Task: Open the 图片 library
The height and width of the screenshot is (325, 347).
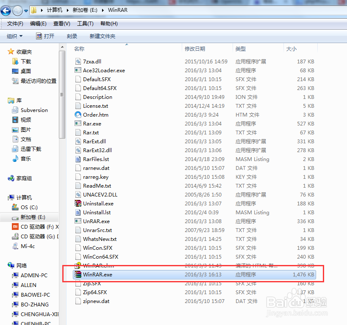Action: (22, 130)
